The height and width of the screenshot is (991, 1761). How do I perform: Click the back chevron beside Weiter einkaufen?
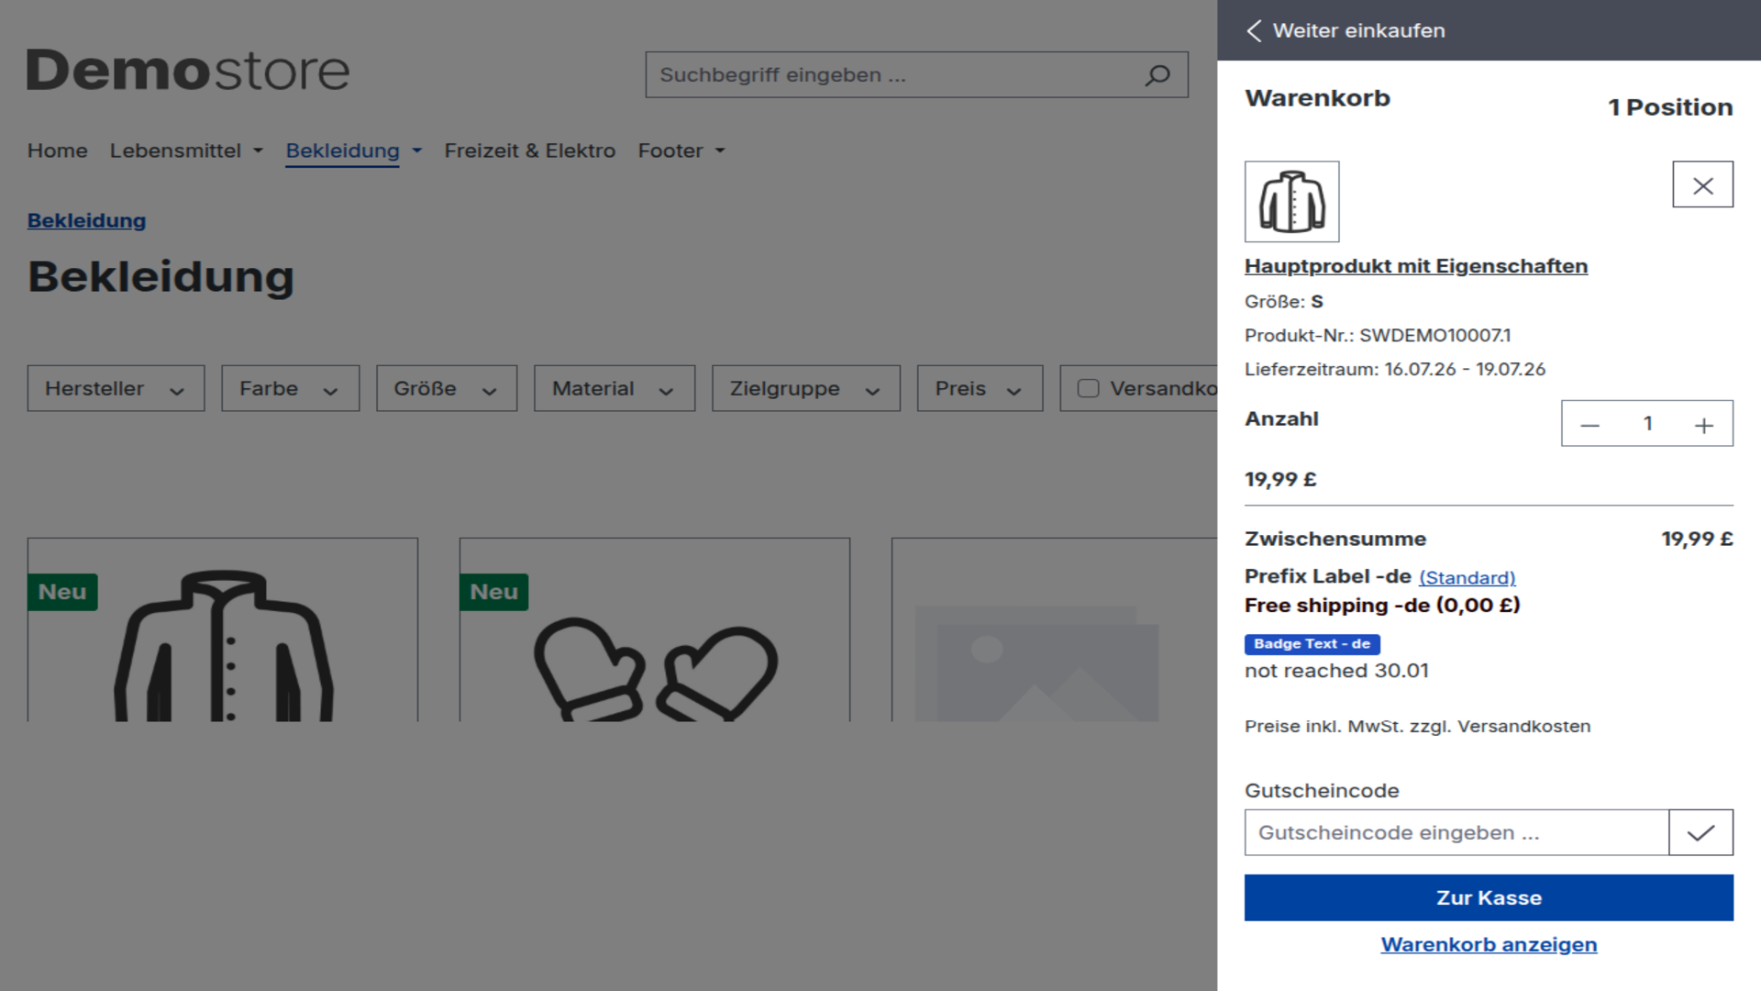[x=1254, y=30]
